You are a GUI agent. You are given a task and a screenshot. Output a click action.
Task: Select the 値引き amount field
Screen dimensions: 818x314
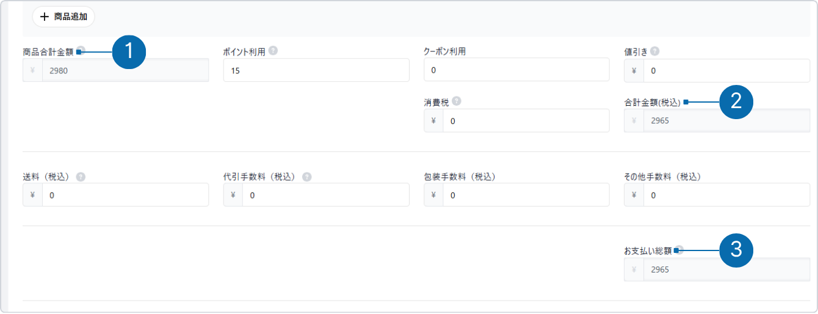pyautogui.click(x=726, y=70)
